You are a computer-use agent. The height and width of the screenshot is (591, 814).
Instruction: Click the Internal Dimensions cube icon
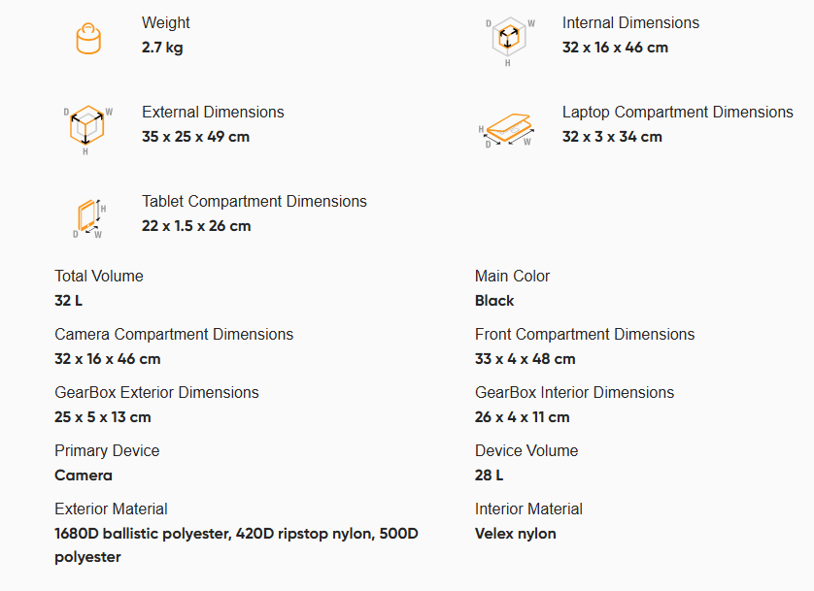click(x=509, y=42)
